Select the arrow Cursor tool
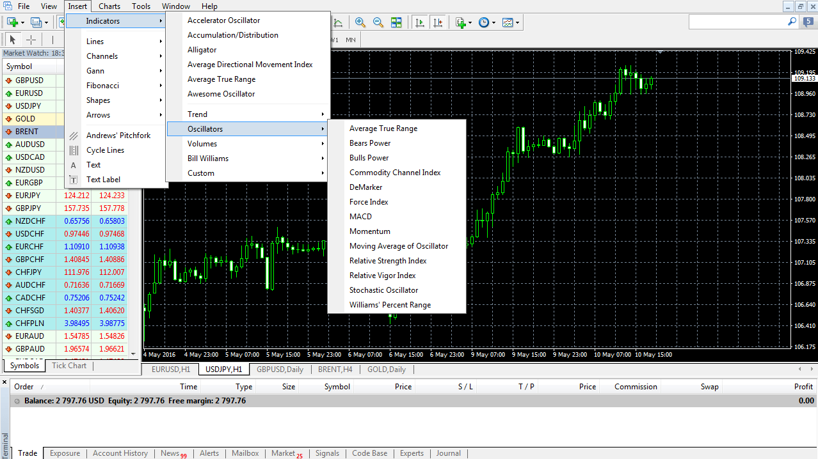 (12, 40)
